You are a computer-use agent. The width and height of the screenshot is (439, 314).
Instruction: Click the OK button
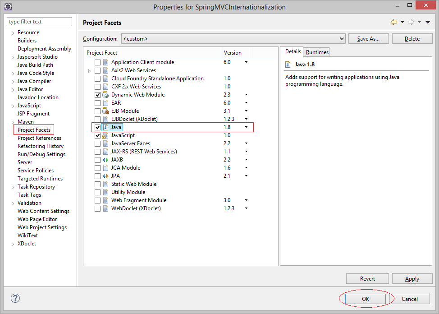[366, 299]
